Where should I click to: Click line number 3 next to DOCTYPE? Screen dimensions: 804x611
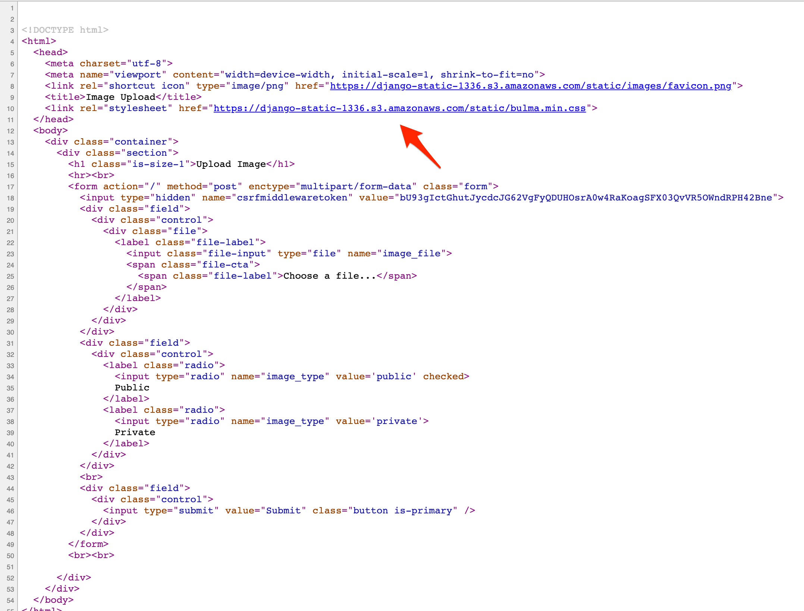[x=12, y=30]
